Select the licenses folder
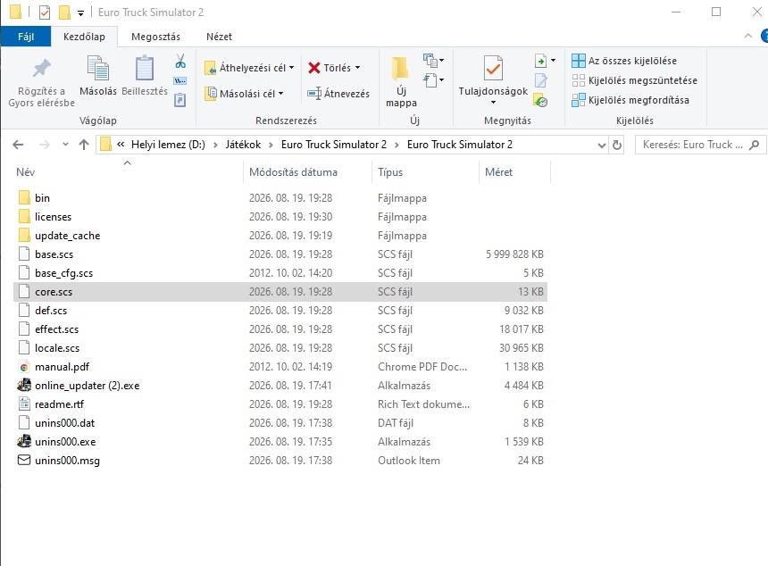The width and height of the screenshot is (768, 566). pyautogui.click(x=280, y=217)
